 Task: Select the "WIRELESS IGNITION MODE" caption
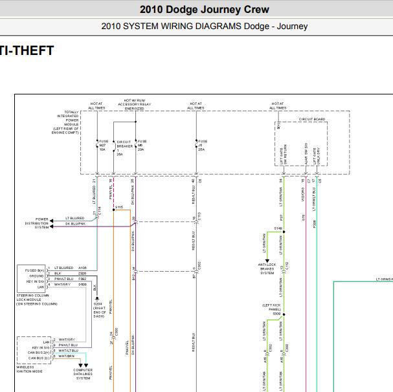tap(29, 369)
